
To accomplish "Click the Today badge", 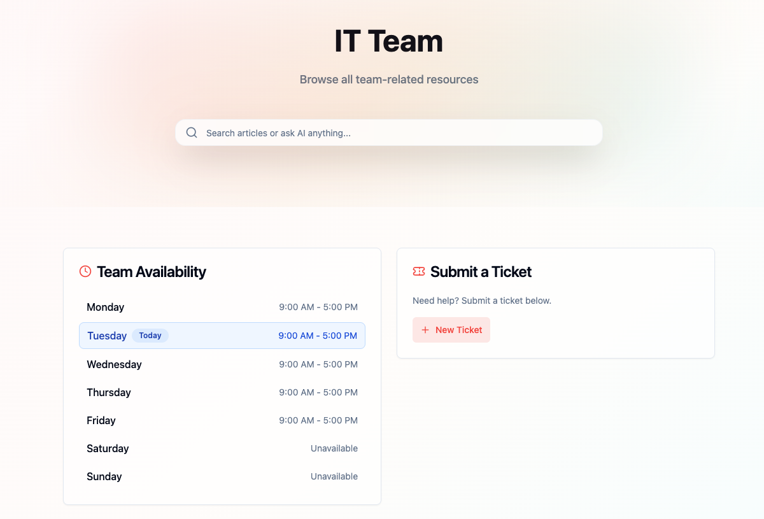I will click(x=150, y=336).
